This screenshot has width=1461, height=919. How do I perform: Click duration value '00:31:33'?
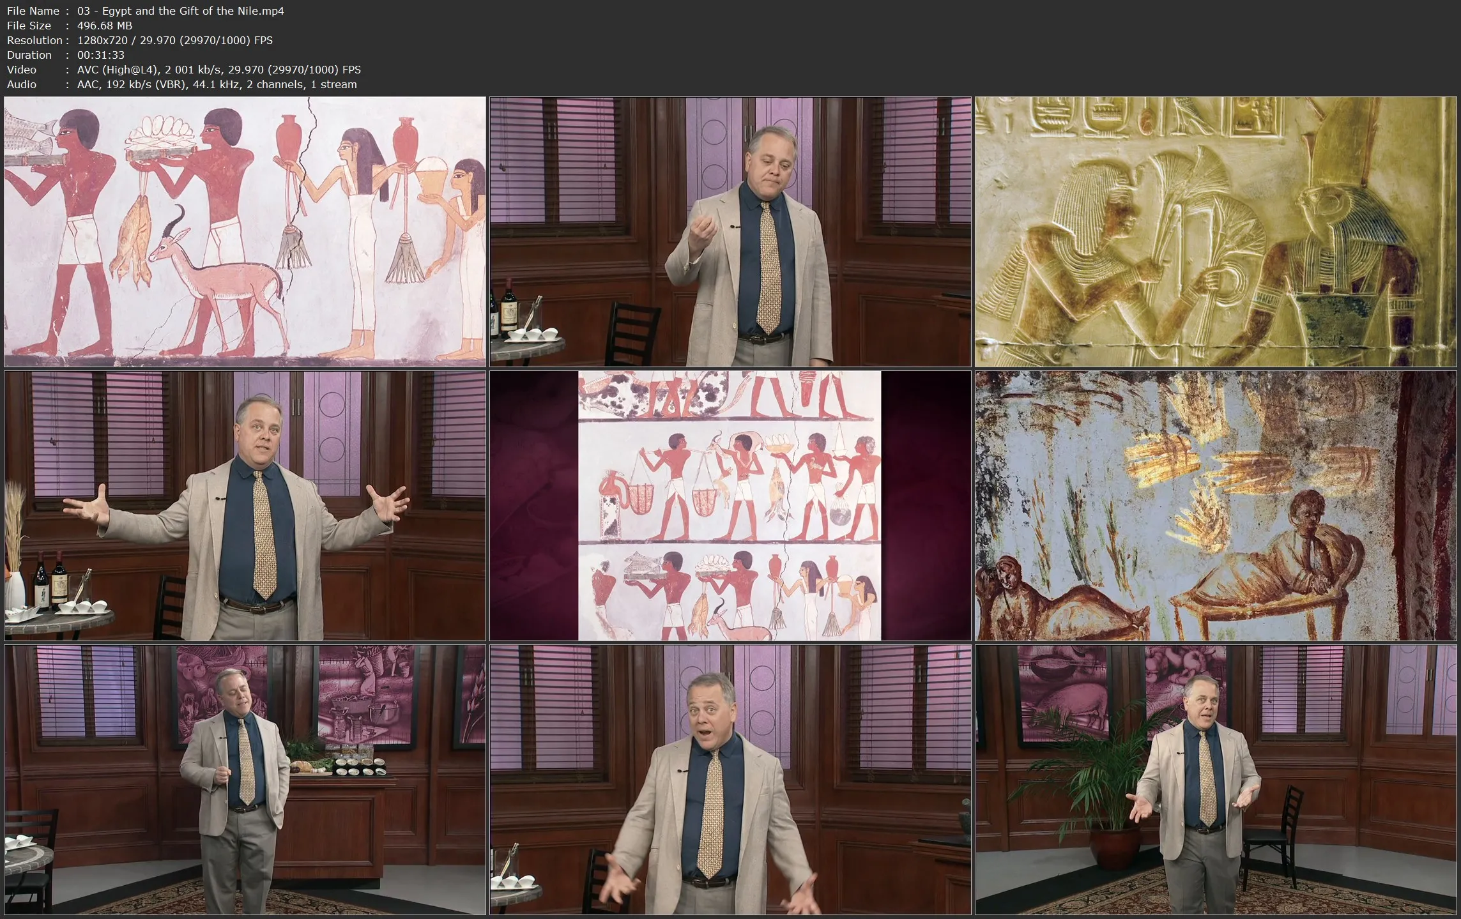101,55
